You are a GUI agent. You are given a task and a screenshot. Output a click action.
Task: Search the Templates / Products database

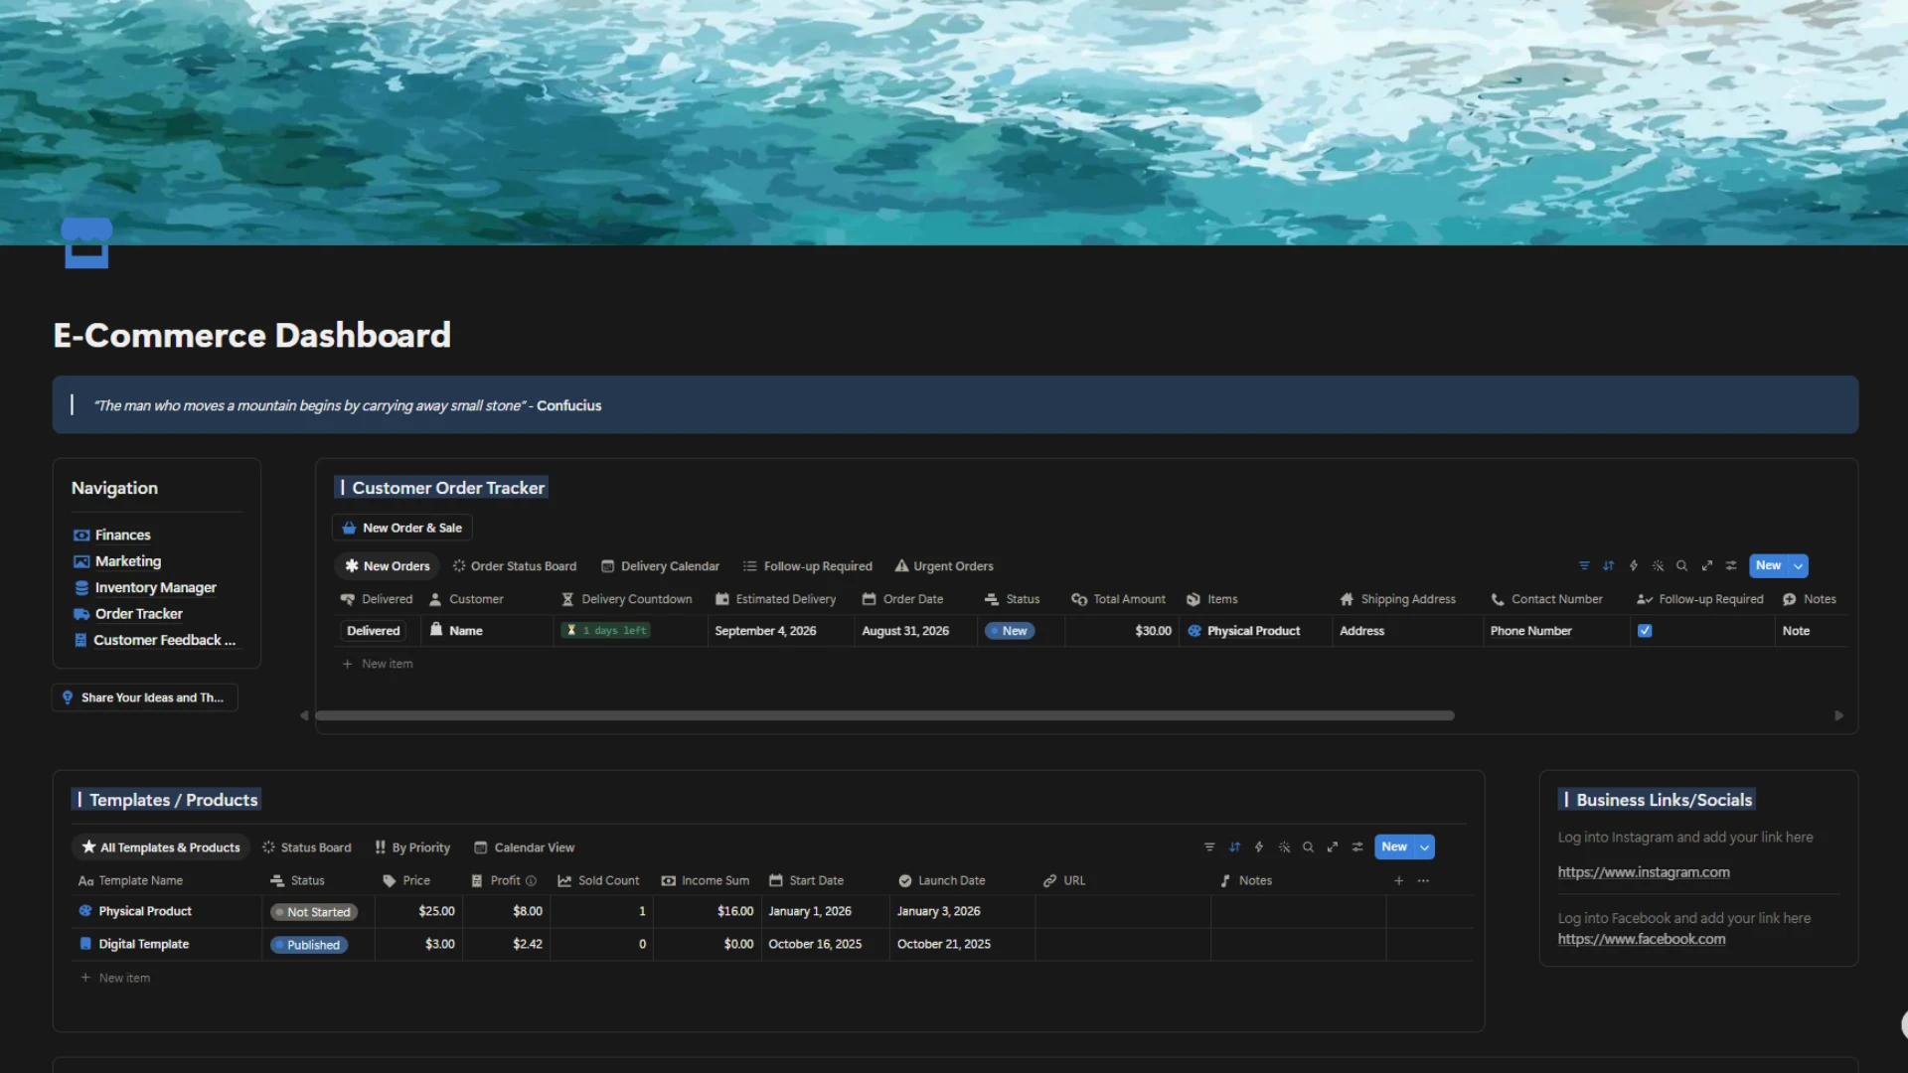point(1308,846)
